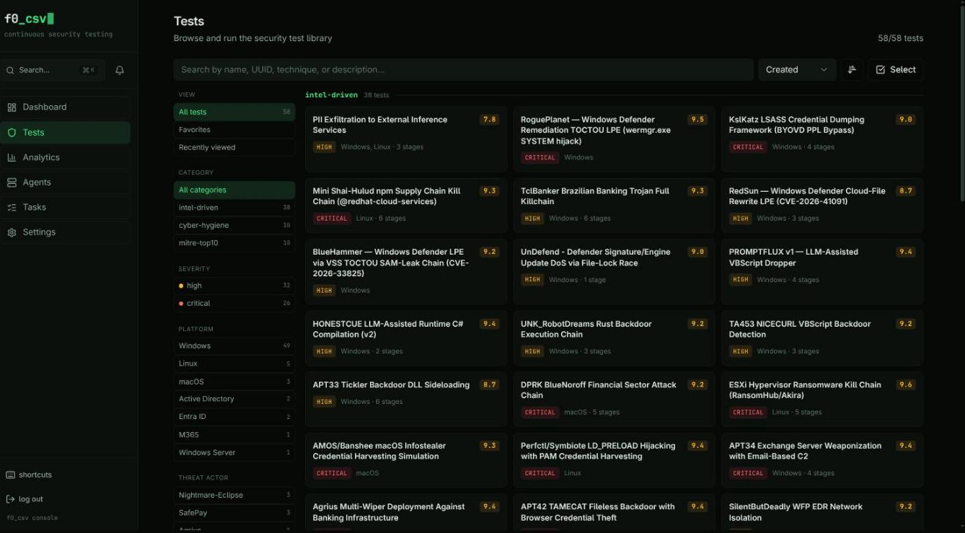This screenshot has width=965, height=533.
Task: Click the sidebar search magnifier icon
Action: coord(10,70)
